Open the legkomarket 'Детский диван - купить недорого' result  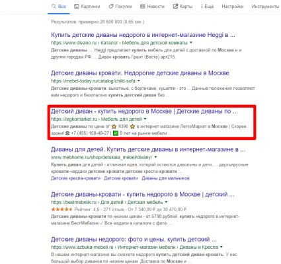tap(144, 112)
